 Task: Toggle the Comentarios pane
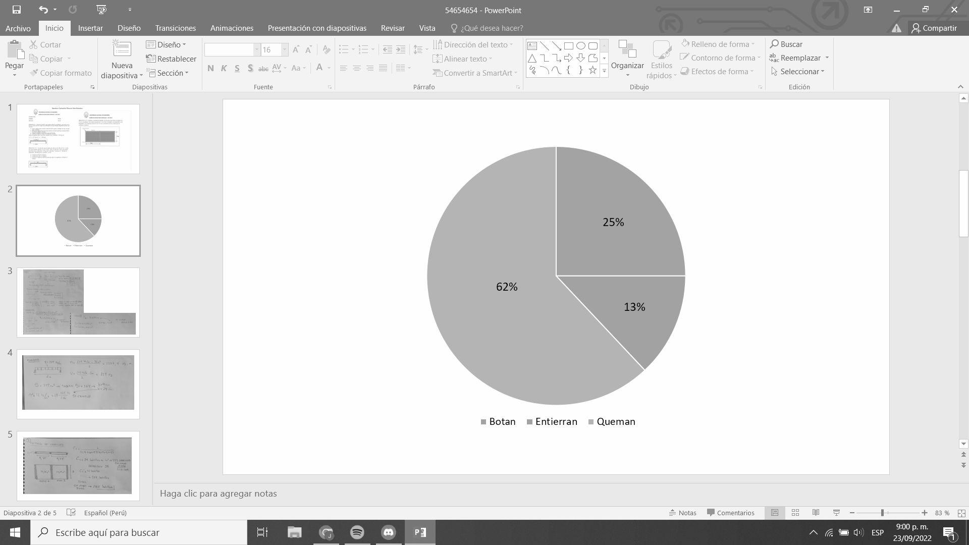tap(730, 513)
